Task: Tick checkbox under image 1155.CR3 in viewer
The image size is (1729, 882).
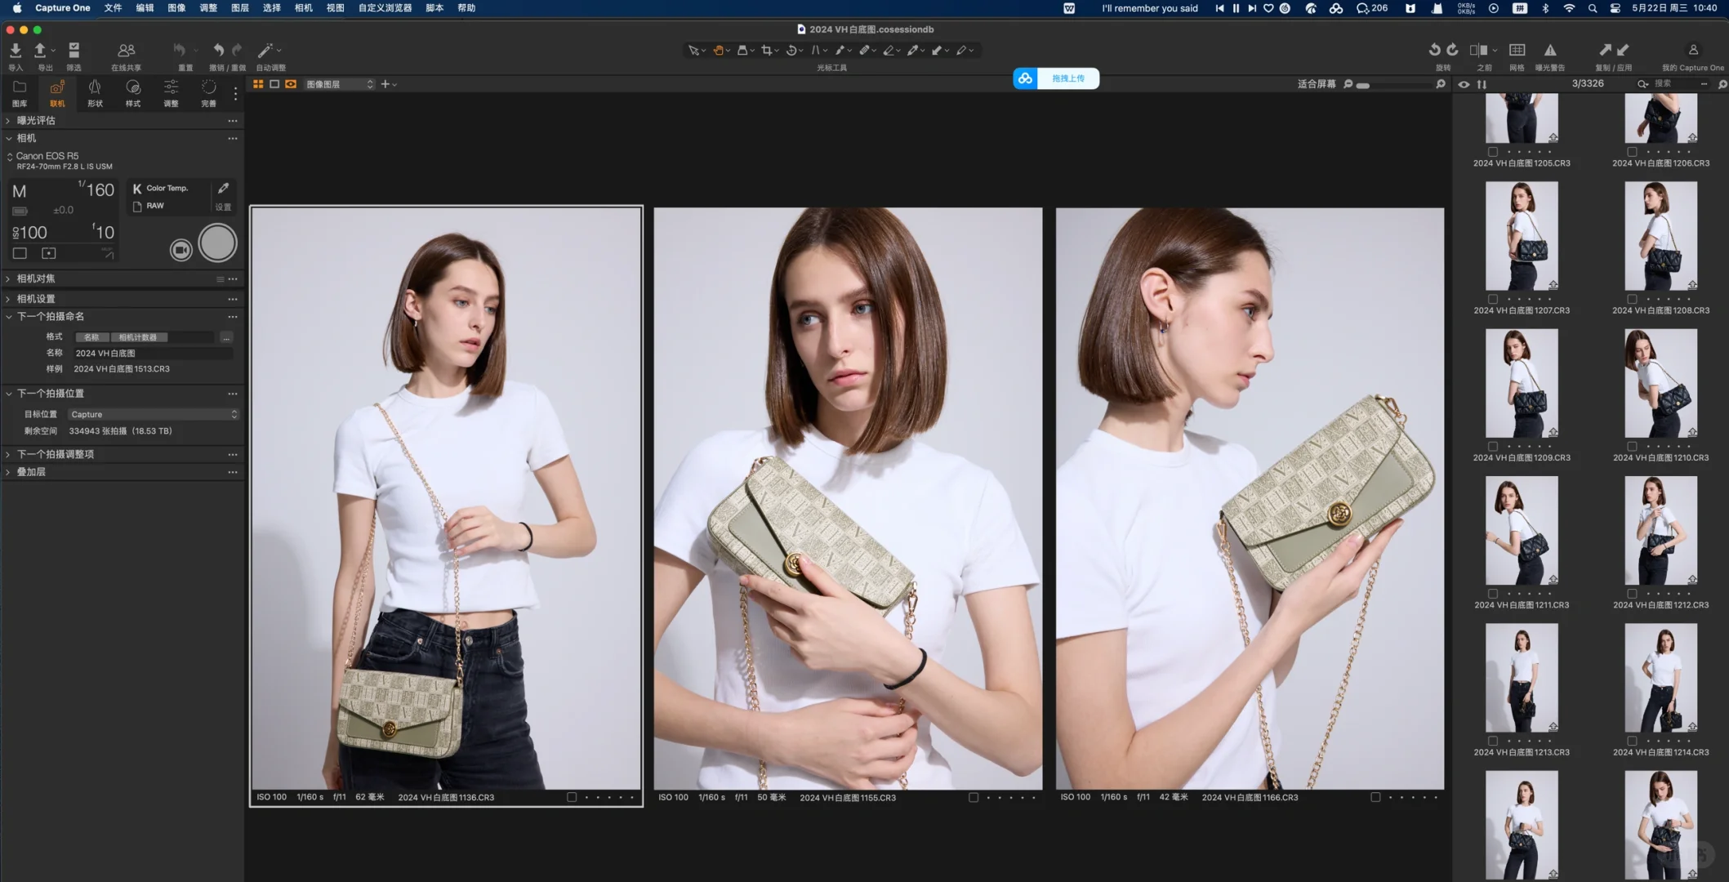Action: click(973, 797)
